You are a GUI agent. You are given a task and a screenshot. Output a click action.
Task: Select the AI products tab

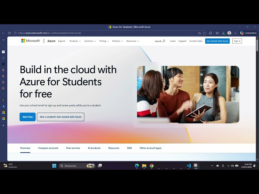coord(94,148)
